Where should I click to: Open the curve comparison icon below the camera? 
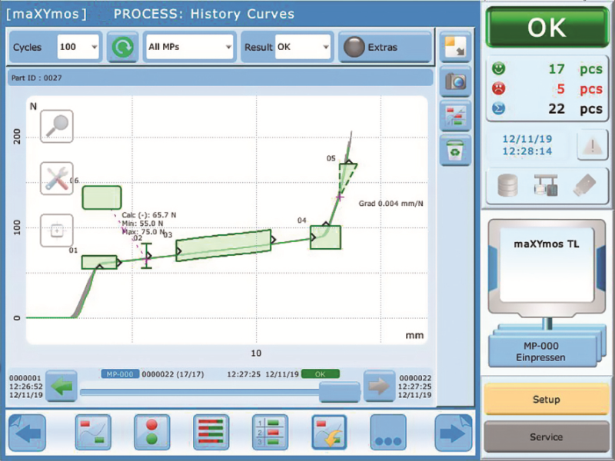pyautogui.click(x=455, y=117)
